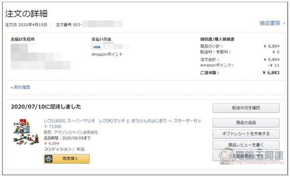The image size is (290, 177).
Task: Open the LEGO スーパーマリオ product title link
Action: click(122, 124)
